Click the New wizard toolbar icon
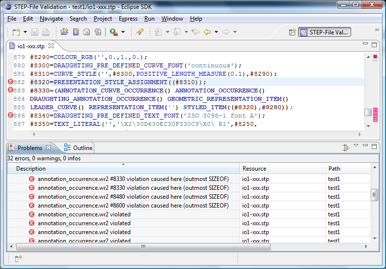The width and height of the screenshot is (386, 269). 16,32
